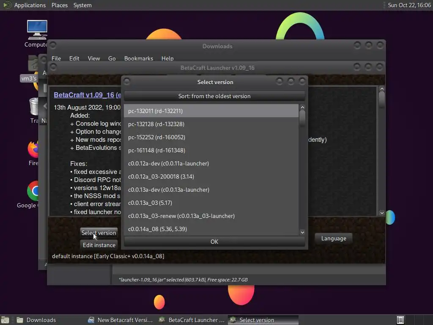Open Edit menu in Downloads window
Image resolution: width=433 pixels, height=325 pixels.
74,58
